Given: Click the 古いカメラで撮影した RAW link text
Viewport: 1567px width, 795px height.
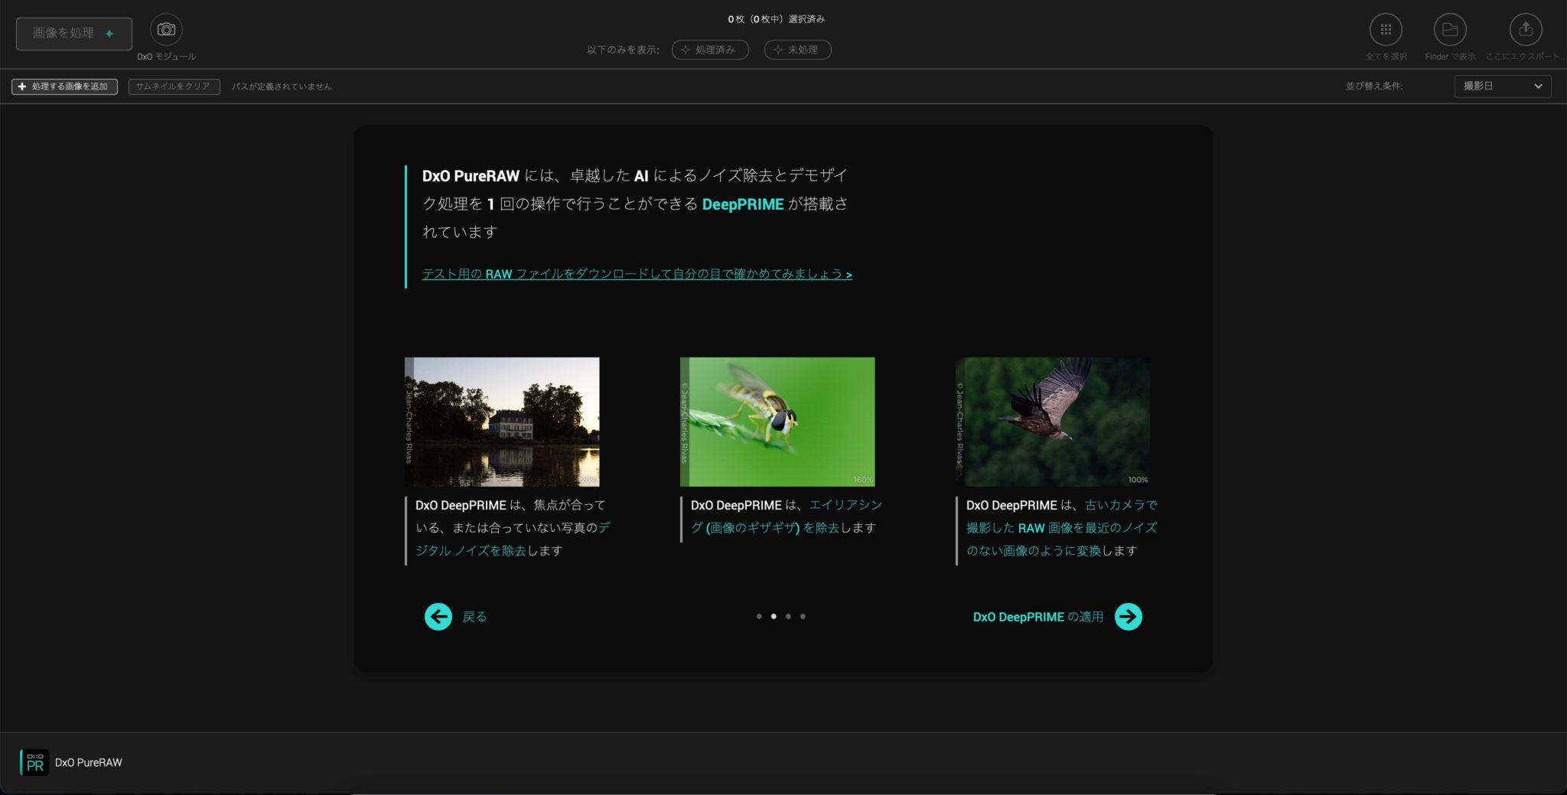Looking at the screenshot, I should 1062,528.
